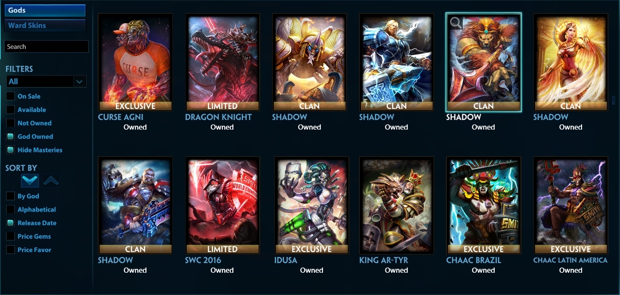The height and width of the screenshot is (295, 620).
Task: Click the scrollbar handle on the right edge
Action: [x=613, y=100]
